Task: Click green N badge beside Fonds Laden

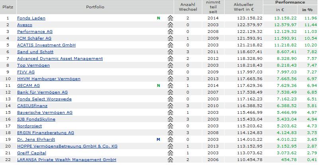Action: (x=158, y=18)
